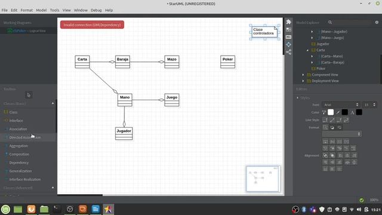This screenshot has width=382, height=215.
Task: Click the black font color swatch
Action: coord(359,112)
